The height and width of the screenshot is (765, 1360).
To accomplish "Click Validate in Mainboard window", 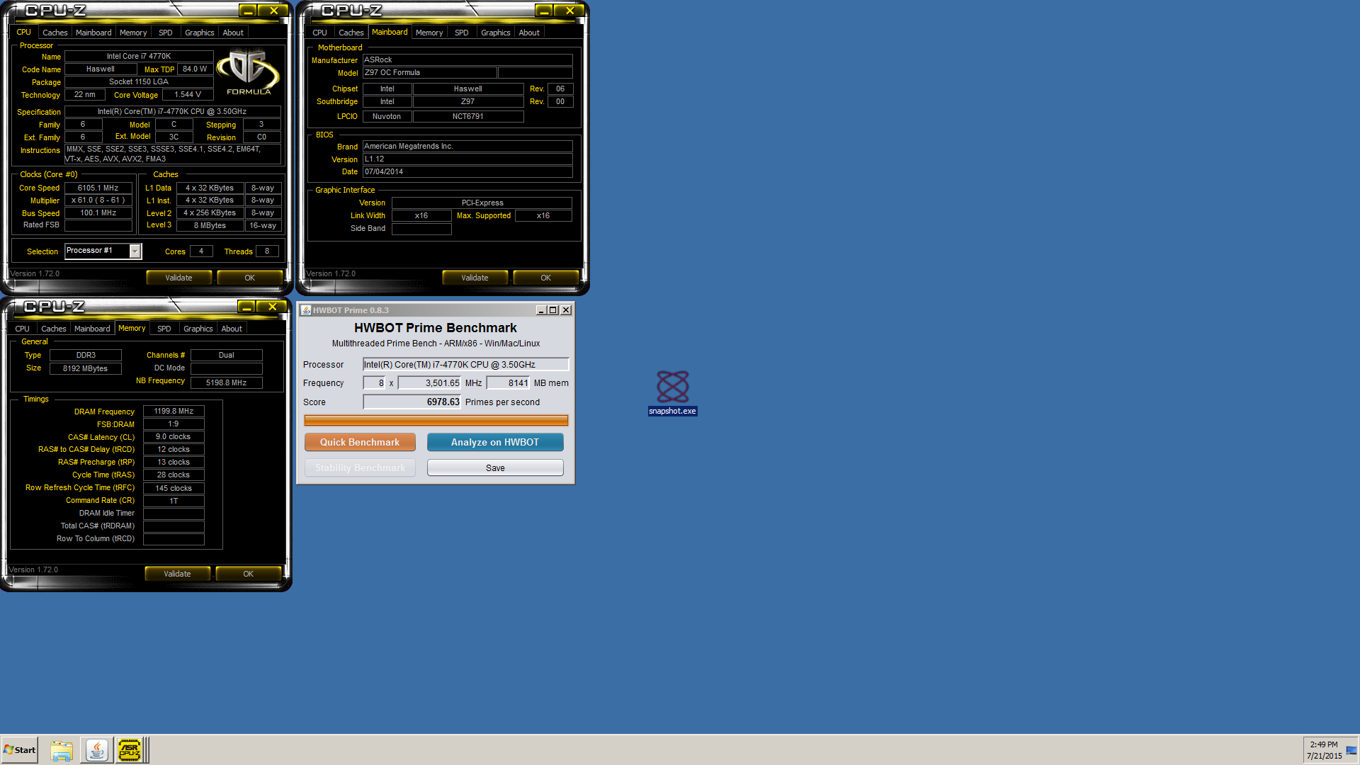I will (475, 278).
